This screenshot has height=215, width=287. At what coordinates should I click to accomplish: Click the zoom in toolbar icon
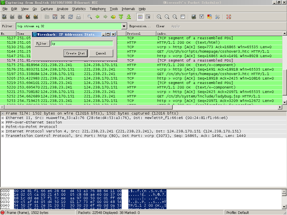coord(159,17)
